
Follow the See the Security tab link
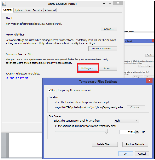(17, 78)
